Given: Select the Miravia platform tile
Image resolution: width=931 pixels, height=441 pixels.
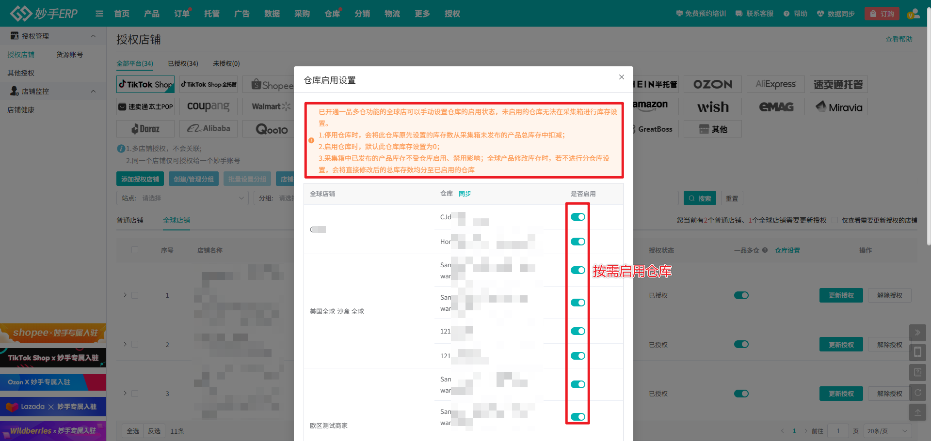Looking at the screenshot, I should 839,106.
